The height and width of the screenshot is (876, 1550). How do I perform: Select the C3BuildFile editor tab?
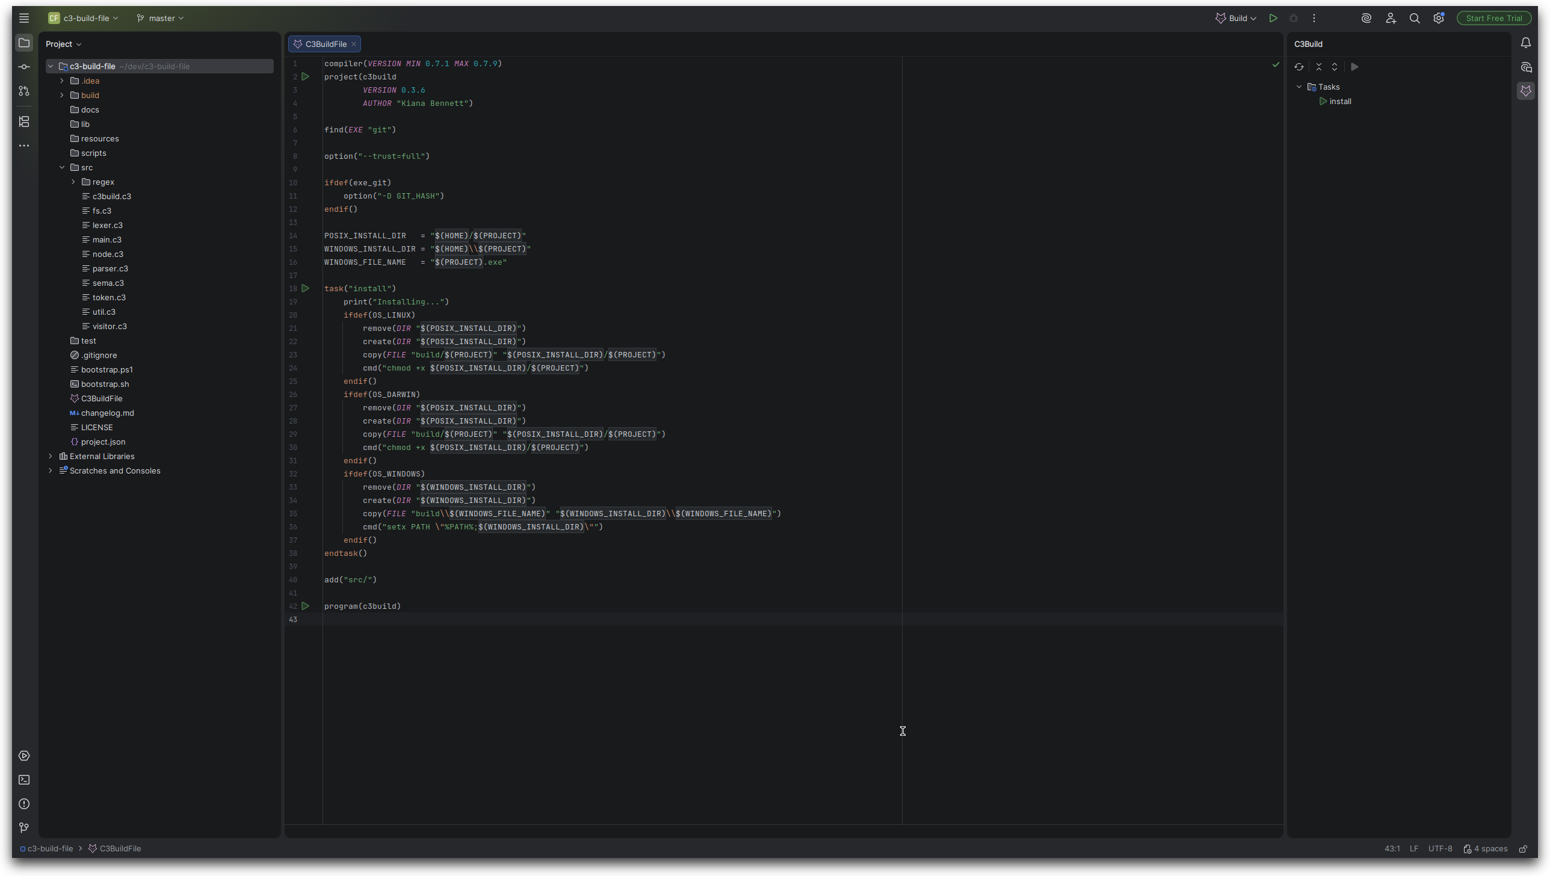coord(326,44)
